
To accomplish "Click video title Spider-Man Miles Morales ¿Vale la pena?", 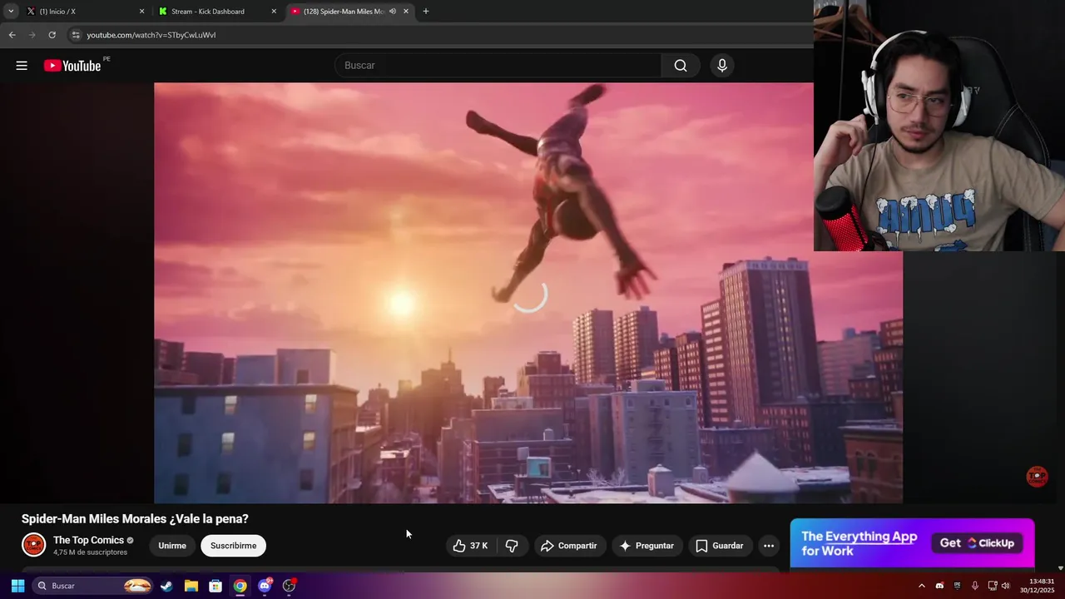I will click(135, 518).
